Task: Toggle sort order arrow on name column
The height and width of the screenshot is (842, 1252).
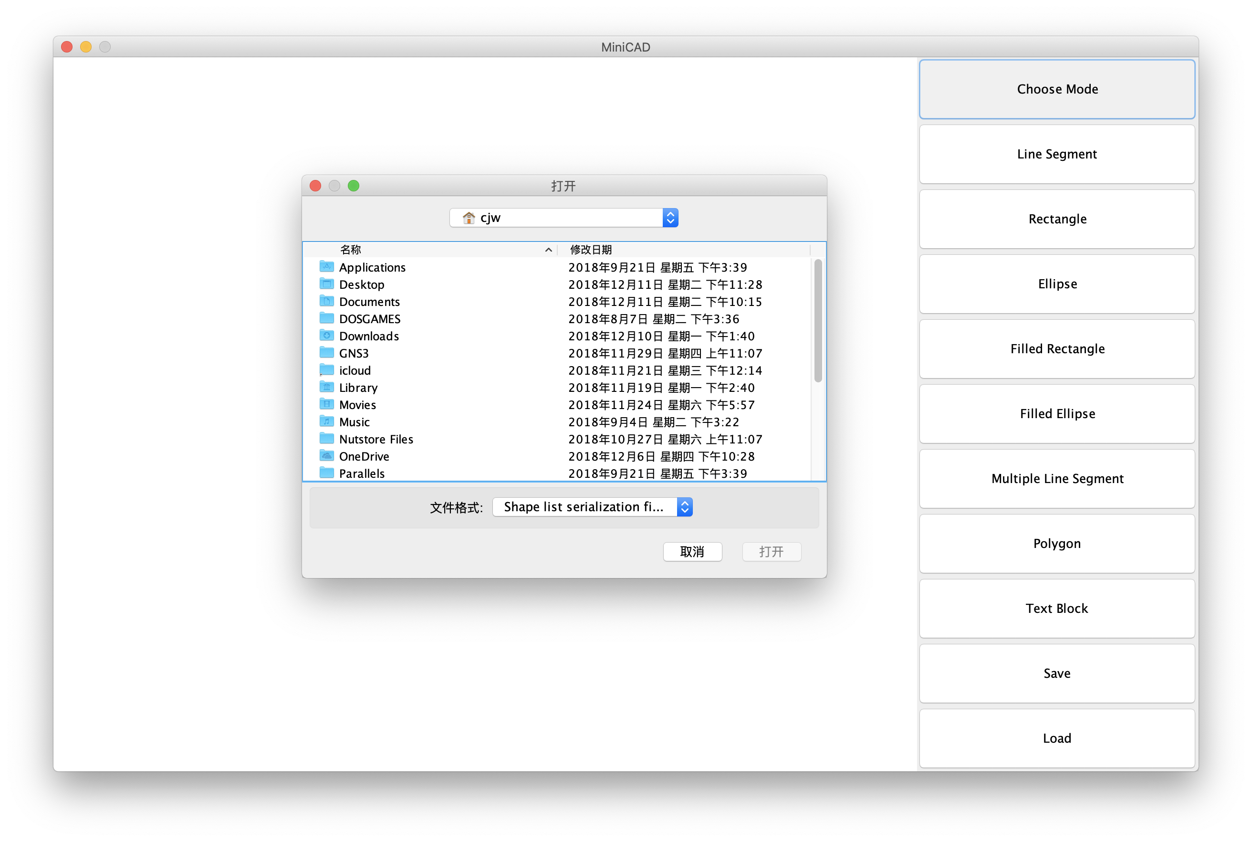Action: coord(548,250)
